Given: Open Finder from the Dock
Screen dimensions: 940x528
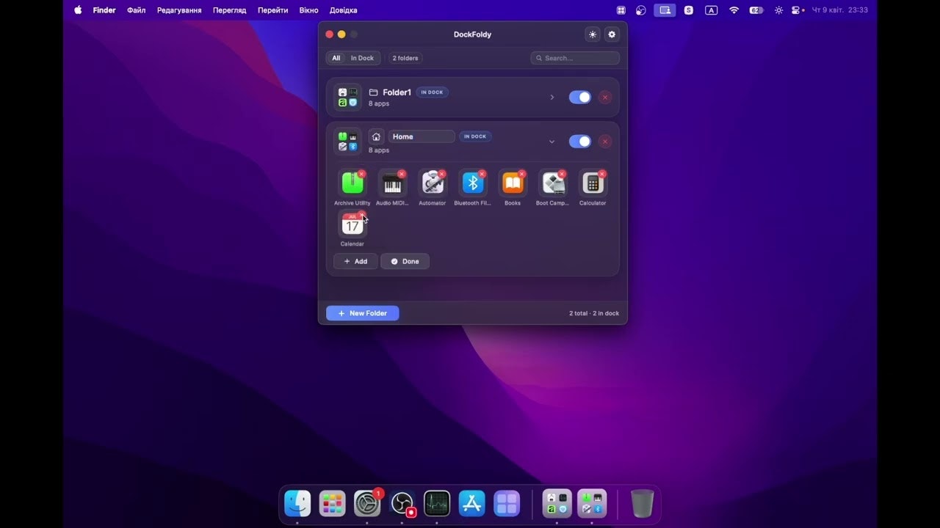Looking at the screenshot, I should [297, 504].
